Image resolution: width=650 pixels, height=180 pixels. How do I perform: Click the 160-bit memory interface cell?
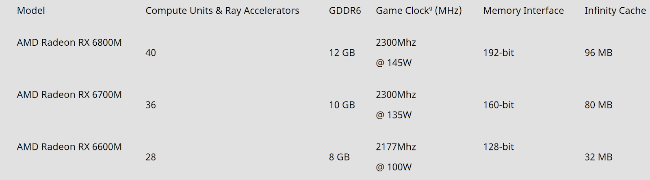click(x=498, y=105)
